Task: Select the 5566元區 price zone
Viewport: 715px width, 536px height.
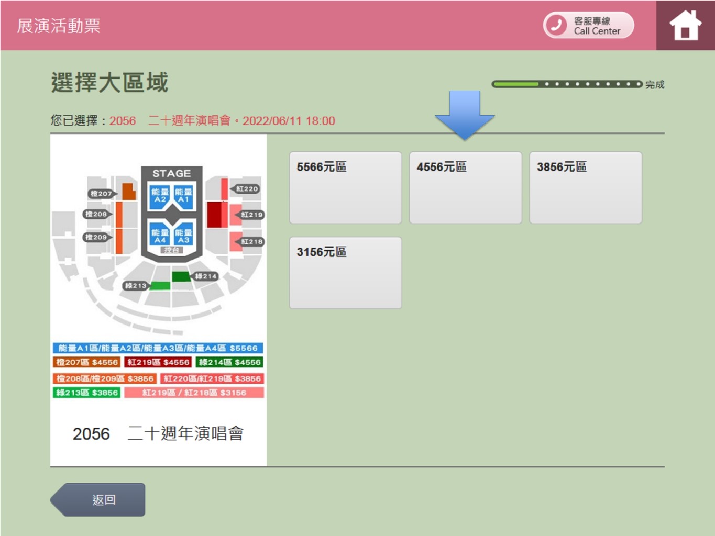Action: [x=345, y=187]
